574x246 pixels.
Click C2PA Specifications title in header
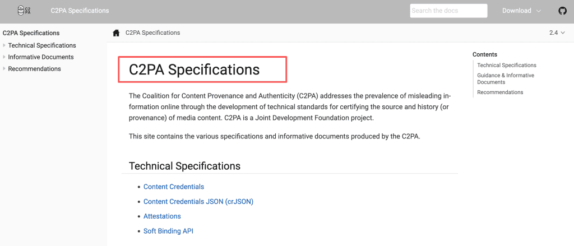point(80,11)
